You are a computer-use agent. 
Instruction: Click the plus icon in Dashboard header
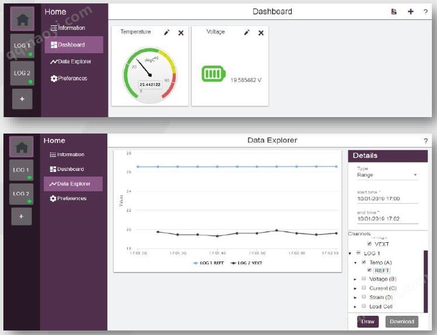[411, 12]
